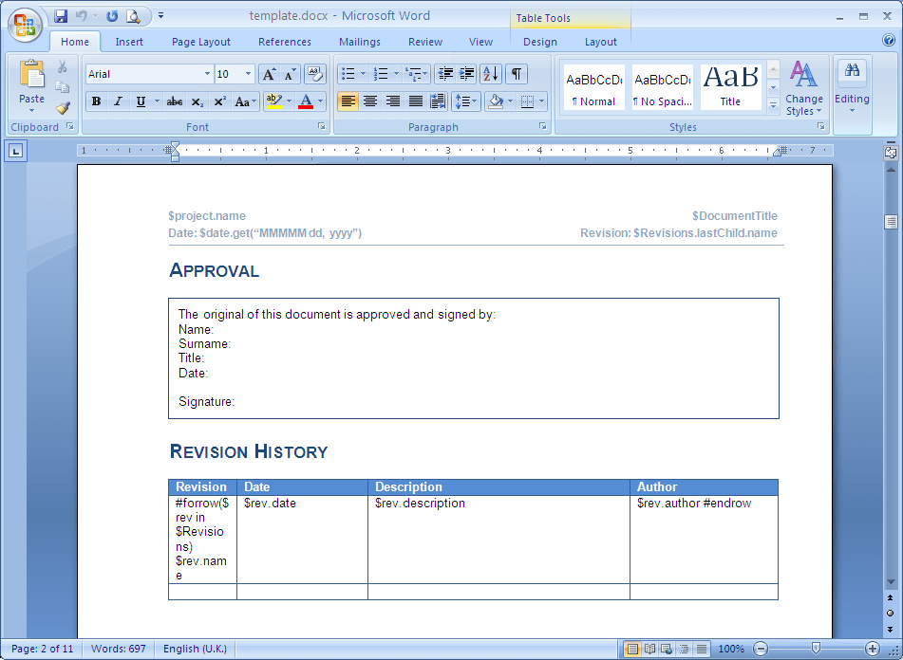
Task: Click the Change Styles button
Action: (x=804, y=90)
